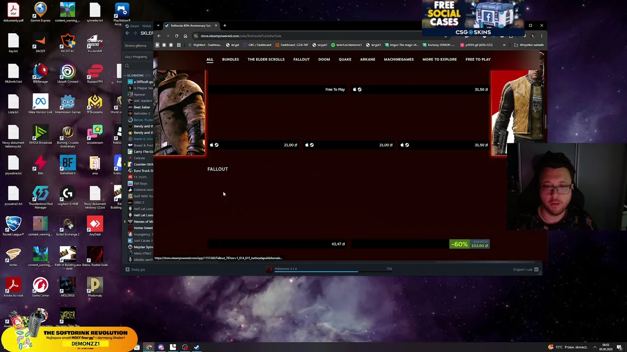This screenshot has width=627, height=352.
Task: Click the Steam library search icon
Action: [127, 66]
